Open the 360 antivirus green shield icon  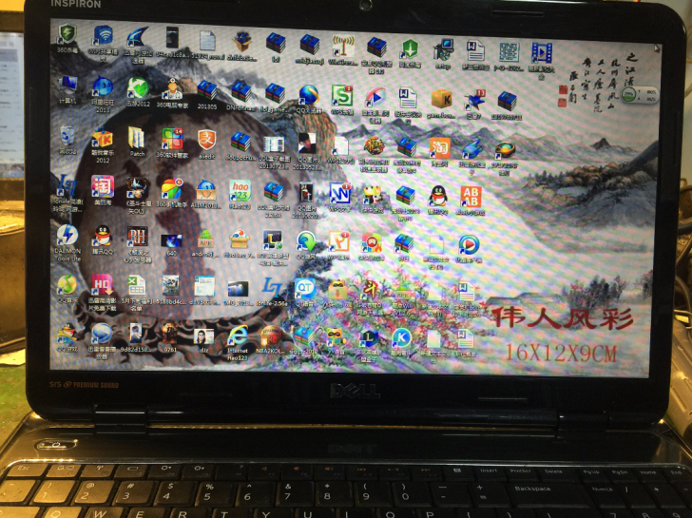(67, 33)
